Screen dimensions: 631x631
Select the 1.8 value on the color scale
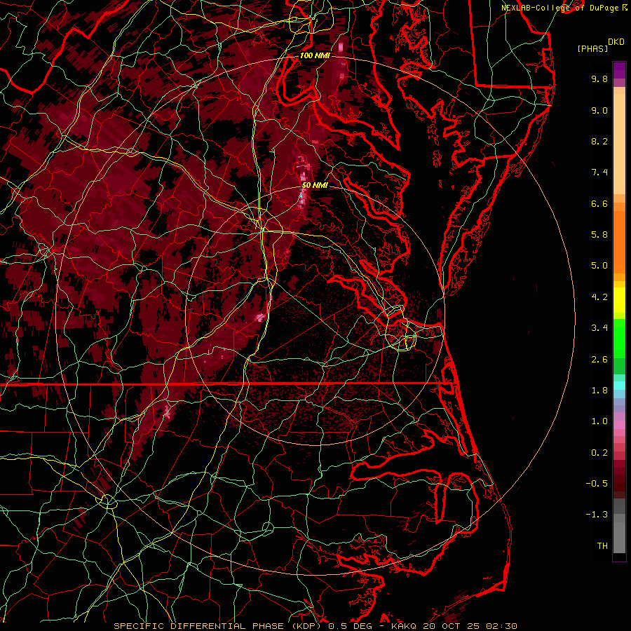pos(599,391)
